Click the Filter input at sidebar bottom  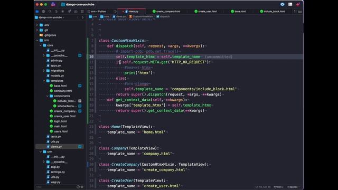pos(55,187)
